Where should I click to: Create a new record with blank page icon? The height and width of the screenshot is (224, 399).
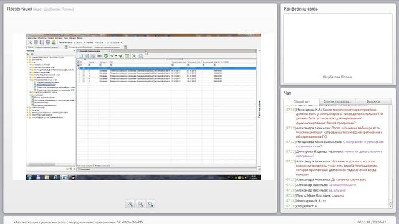80,56
